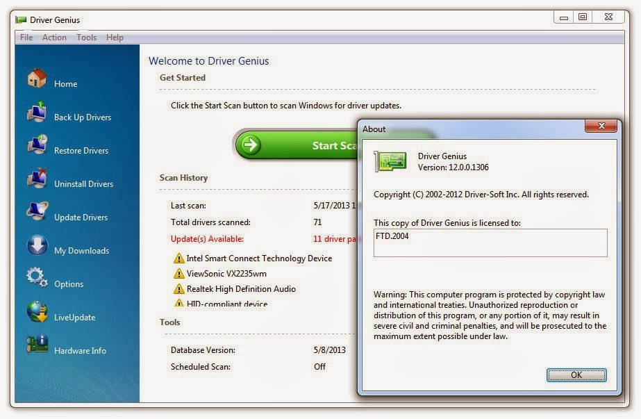Click Update(s) Available red text

tap(207, 239)
